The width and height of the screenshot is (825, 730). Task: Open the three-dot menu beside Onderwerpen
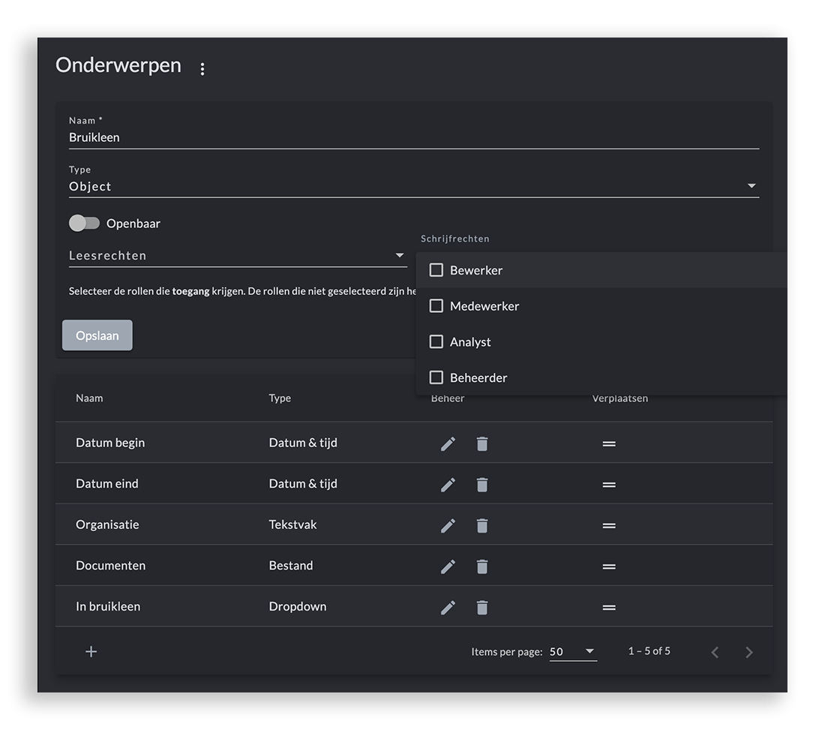click(202, 69)
